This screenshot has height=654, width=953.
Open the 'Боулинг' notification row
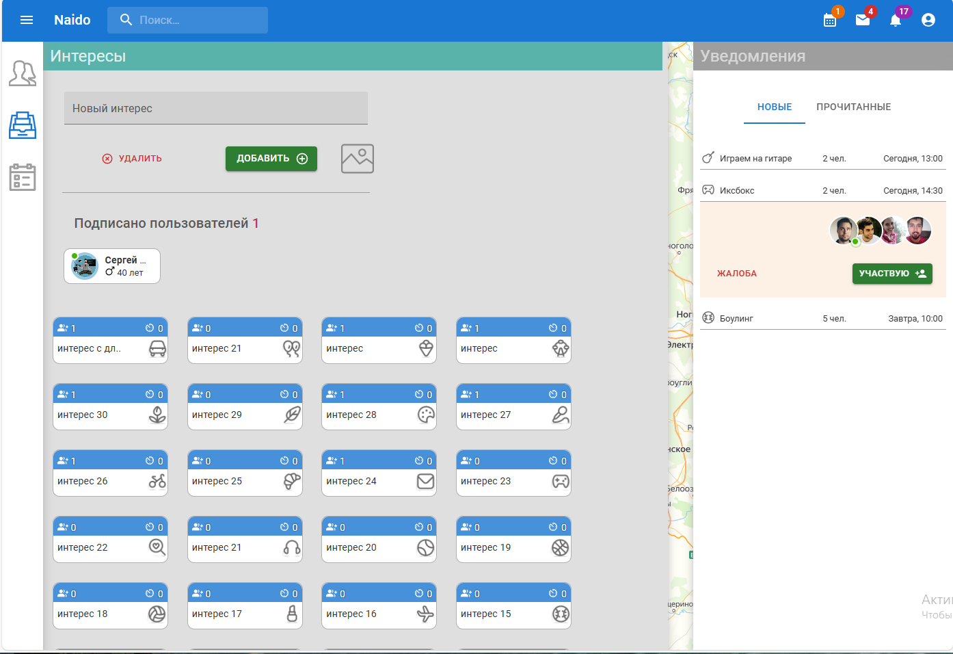[823, 319]
